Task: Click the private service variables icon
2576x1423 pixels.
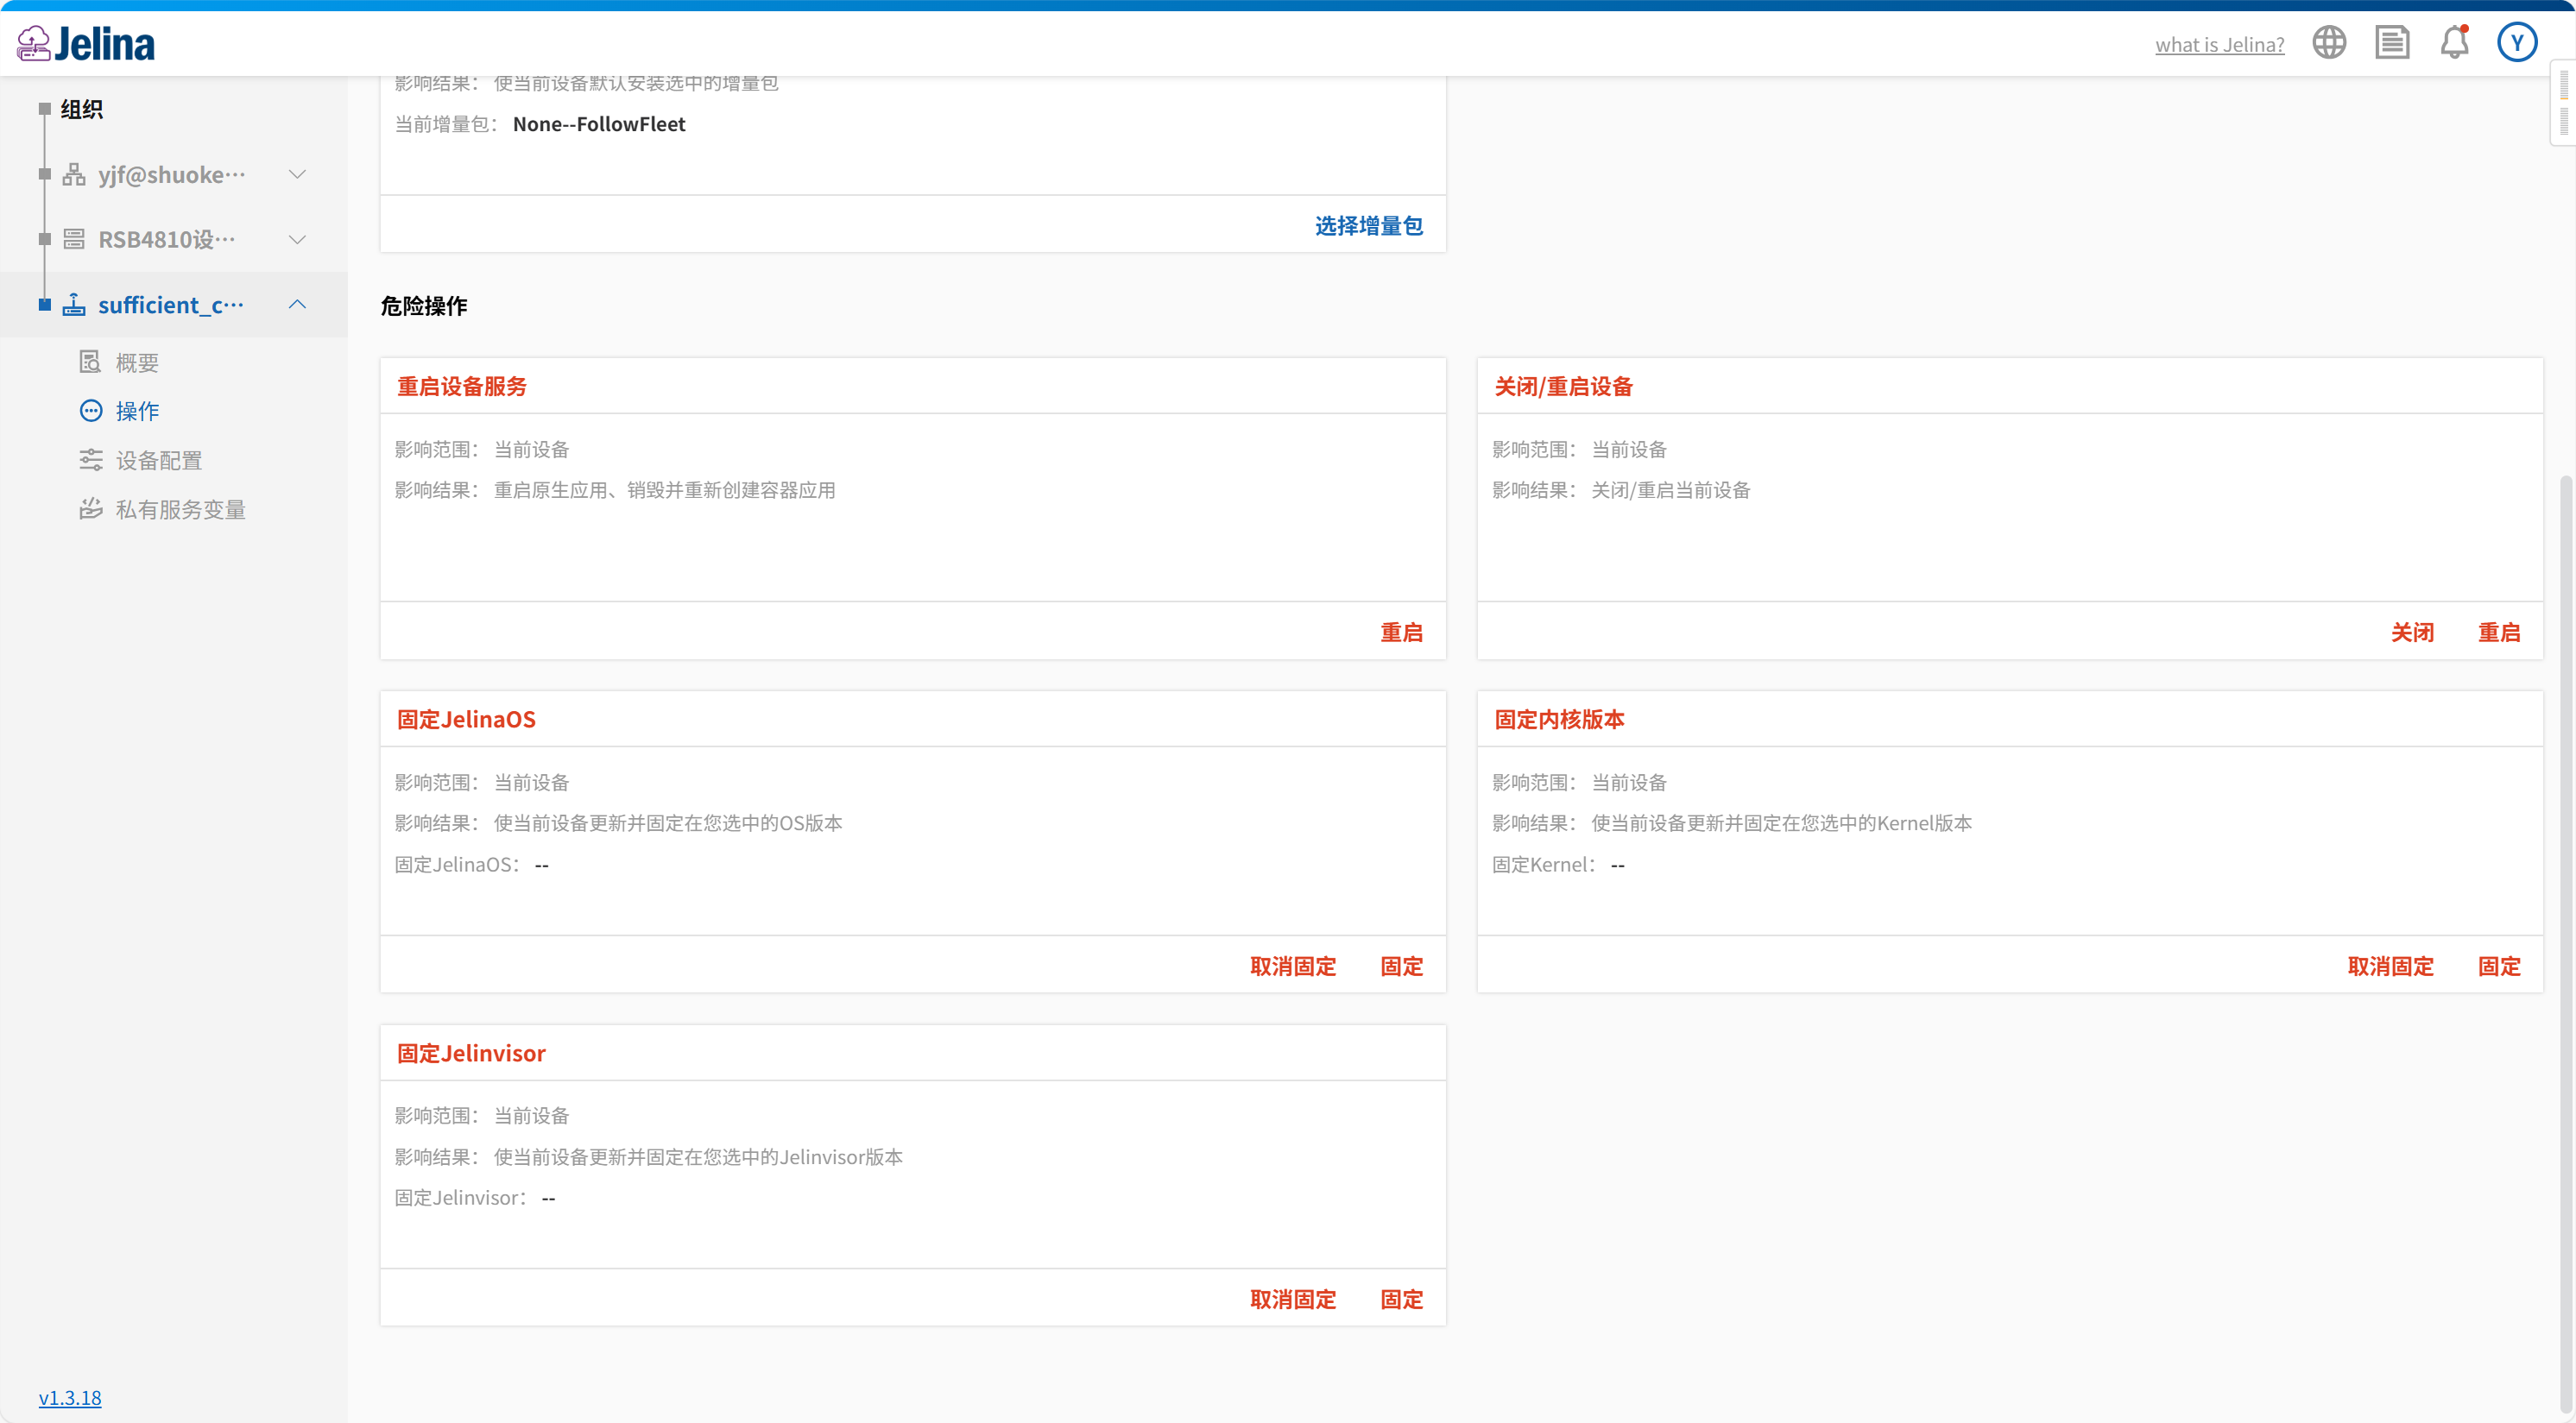Action: (90, 508)
